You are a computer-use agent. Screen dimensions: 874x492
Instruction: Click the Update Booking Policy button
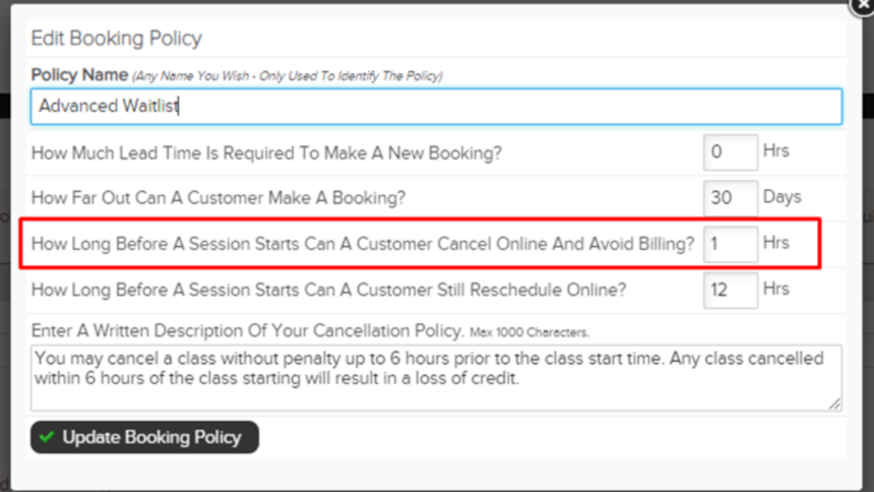(145, 437)
